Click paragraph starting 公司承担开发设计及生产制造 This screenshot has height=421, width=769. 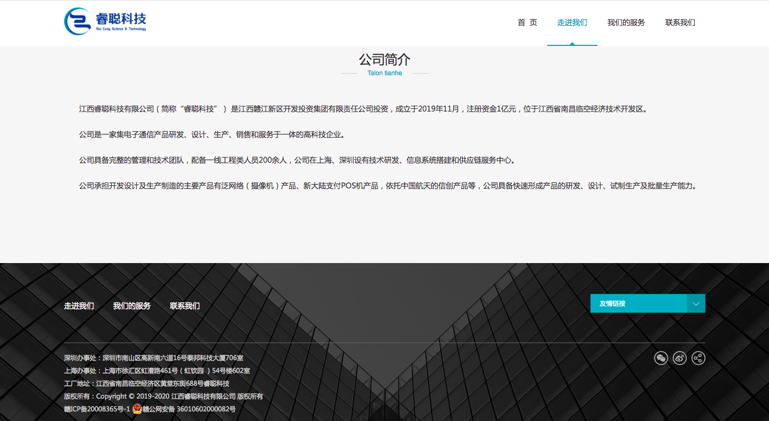coord(389,186)
